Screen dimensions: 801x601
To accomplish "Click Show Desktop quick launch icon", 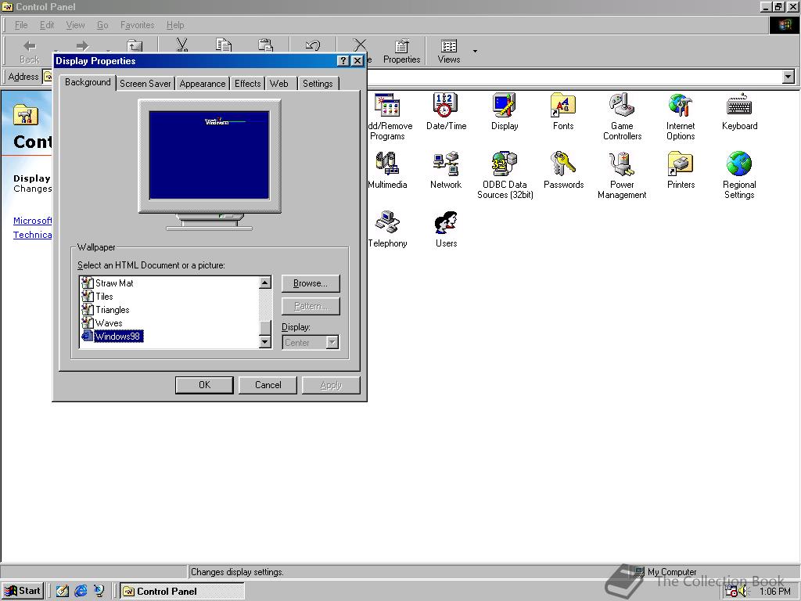I will [63, 592].
